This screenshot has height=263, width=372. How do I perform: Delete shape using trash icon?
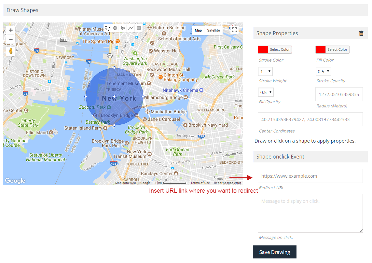point(361,33)
